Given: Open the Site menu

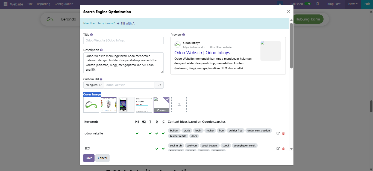Looking at the screenshot, I should click(30, 4).
